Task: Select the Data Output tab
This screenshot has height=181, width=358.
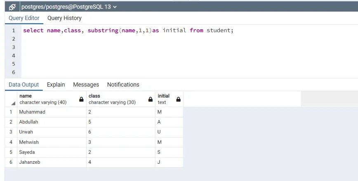Action: pos(24,85)
